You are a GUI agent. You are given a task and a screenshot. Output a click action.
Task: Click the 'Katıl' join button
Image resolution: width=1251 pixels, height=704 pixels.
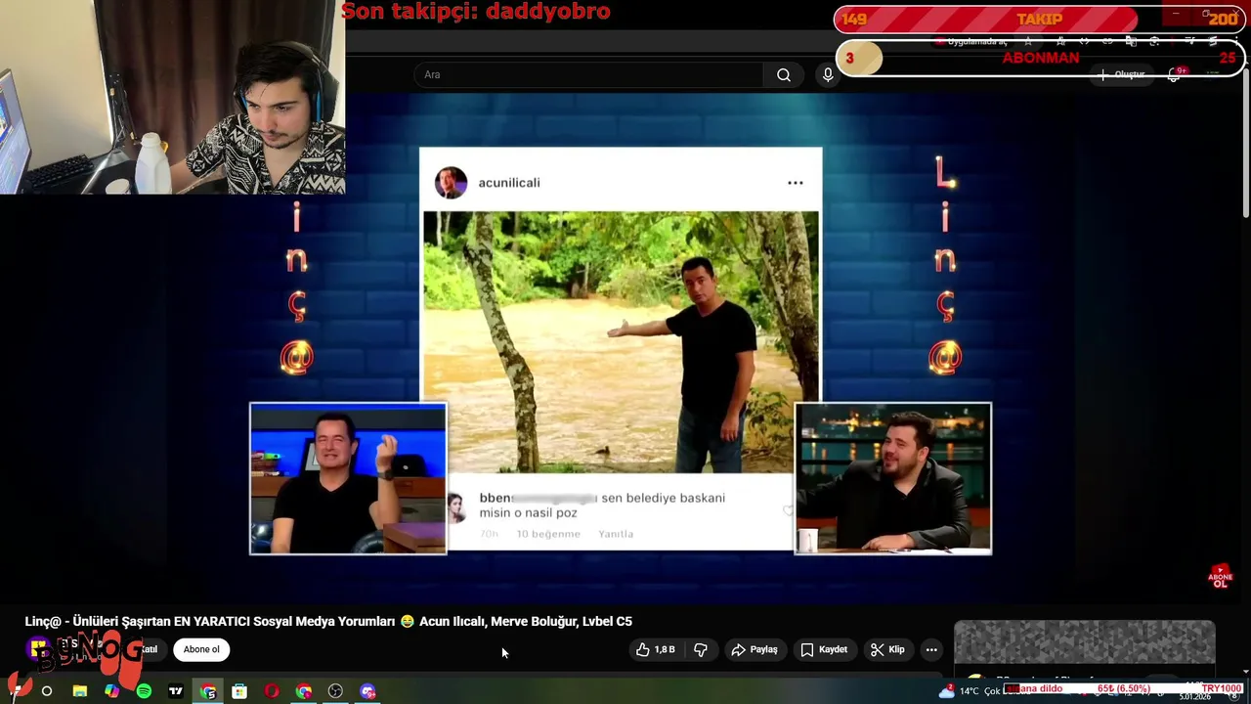coord(149,649)
